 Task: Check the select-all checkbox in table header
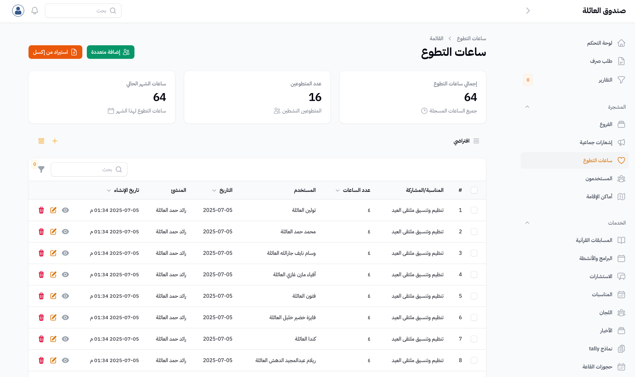pyautogui.click(x=474, y=190)
